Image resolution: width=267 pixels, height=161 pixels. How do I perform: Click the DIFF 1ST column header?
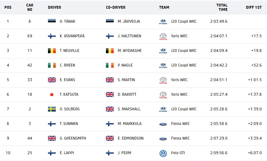tap(254, 7)
